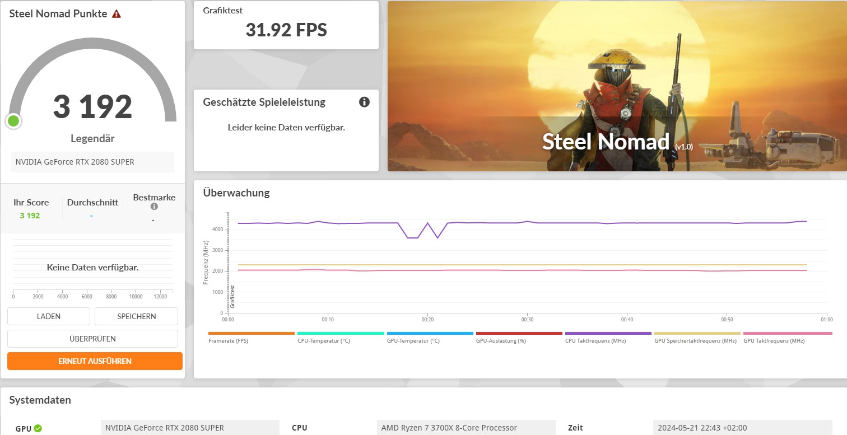
Task: Toggle GPU-Temperatur legend entry
Action: click(429, 336)
